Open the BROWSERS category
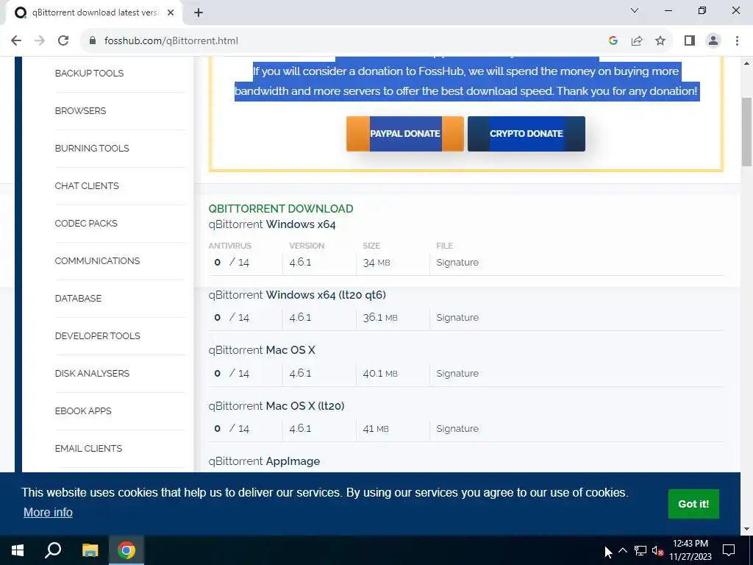The image size is (753, 565). pos(80,110)
